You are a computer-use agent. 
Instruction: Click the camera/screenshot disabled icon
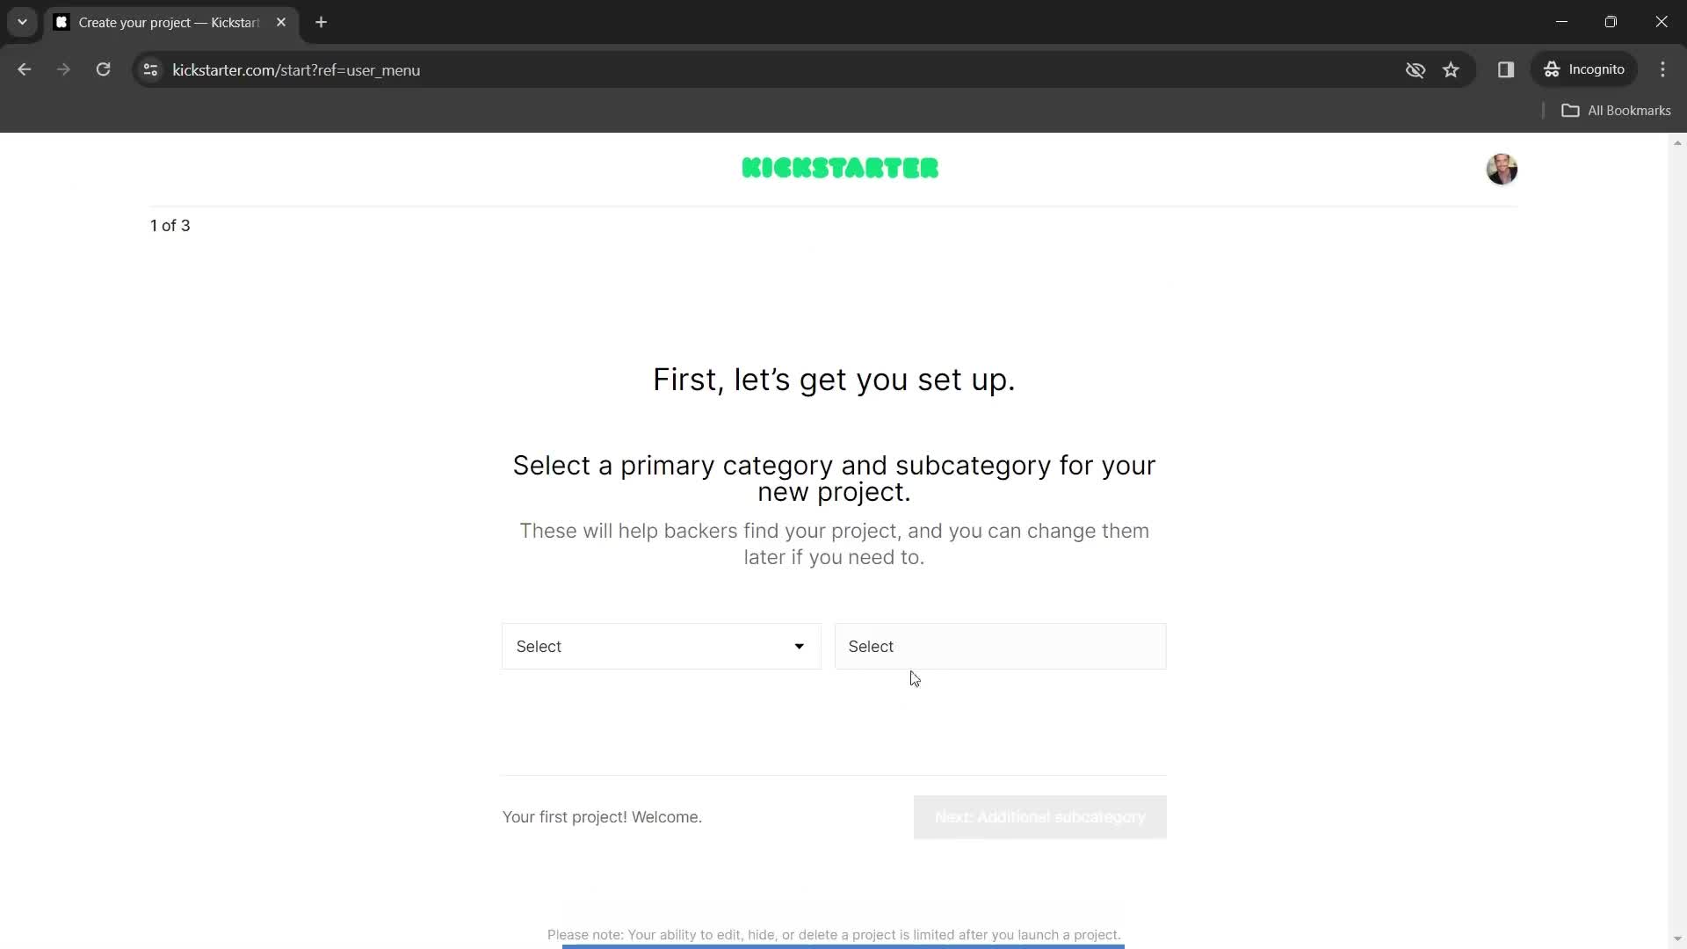[1414, 69]
